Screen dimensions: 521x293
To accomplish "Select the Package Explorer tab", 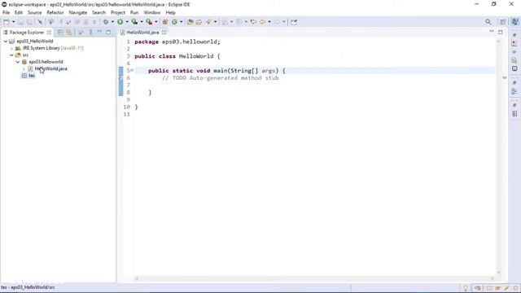I will pyautogui.click(x=27, y=33).
